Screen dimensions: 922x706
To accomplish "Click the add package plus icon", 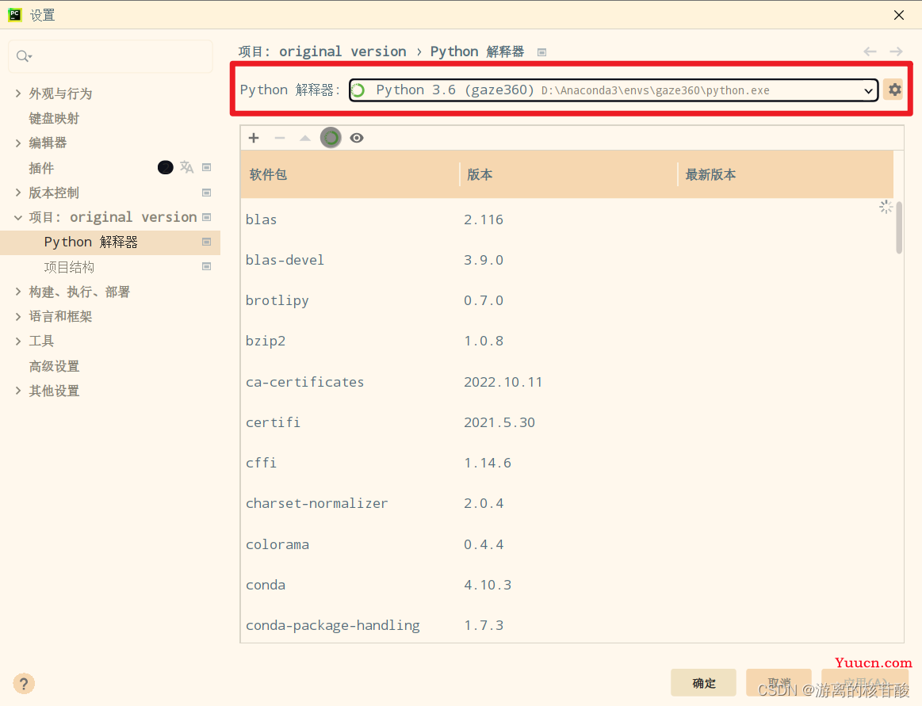I will click(254, 138).
